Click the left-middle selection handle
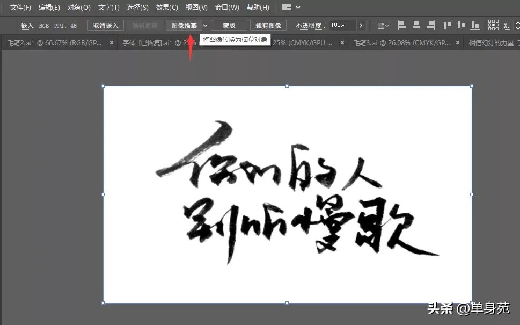Viewport: 520px width, 325px height. pos(103,194)
